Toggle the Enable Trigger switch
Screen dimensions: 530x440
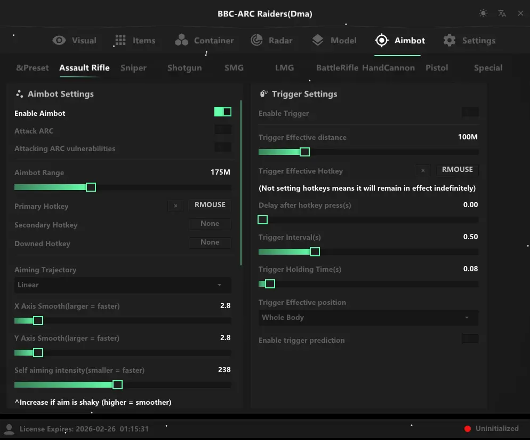(470, 112)
